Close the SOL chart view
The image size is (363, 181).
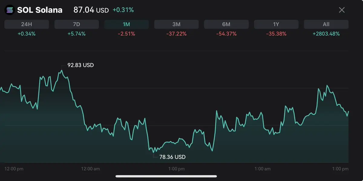[342, 10]
